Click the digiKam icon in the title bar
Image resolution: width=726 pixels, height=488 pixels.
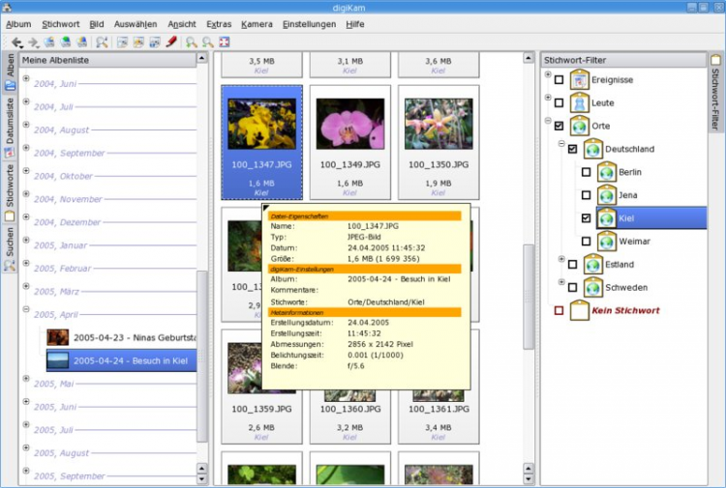(x=7, y=7)
